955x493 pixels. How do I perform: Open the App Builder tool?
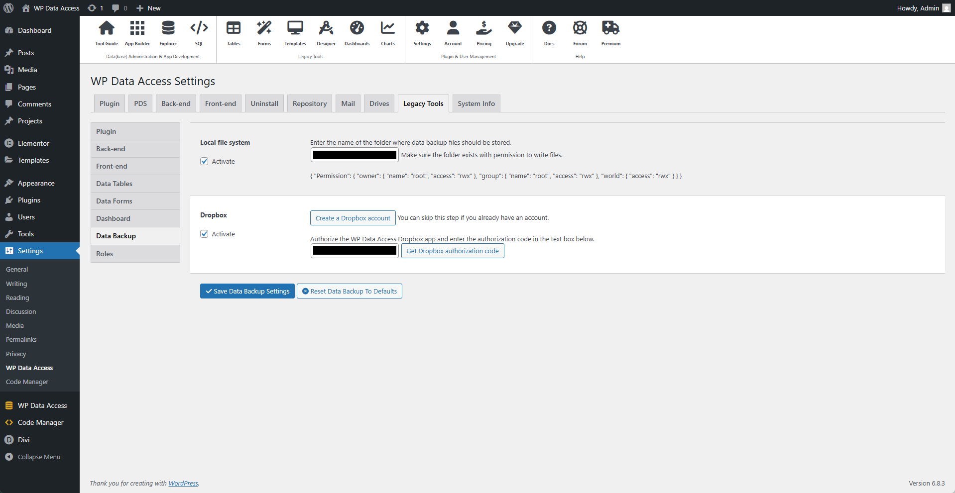coord(137,33)
